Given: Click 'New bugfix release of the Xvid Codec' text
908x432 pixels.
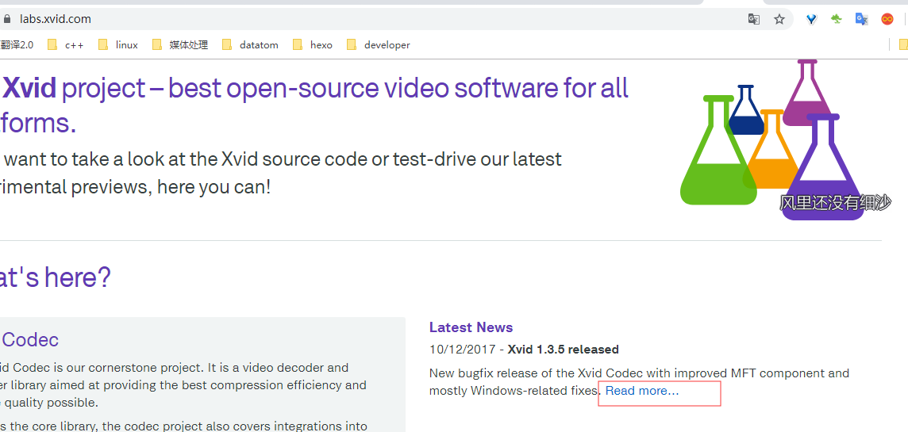Looking at the screenshot, I should (537, 373).
